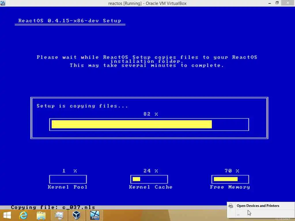The image size is (295, 221).
Task: Click the 'ReactOS 0.4.15-x86-dev Setup' heading
Action: [x=70, y=21]
